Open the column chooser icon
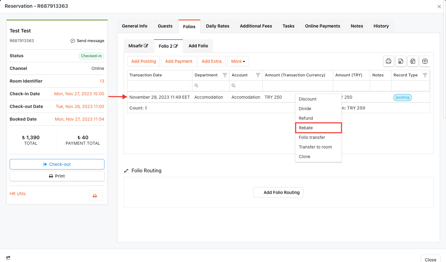This screenshot has height=262, width=446. coord(425,61)
